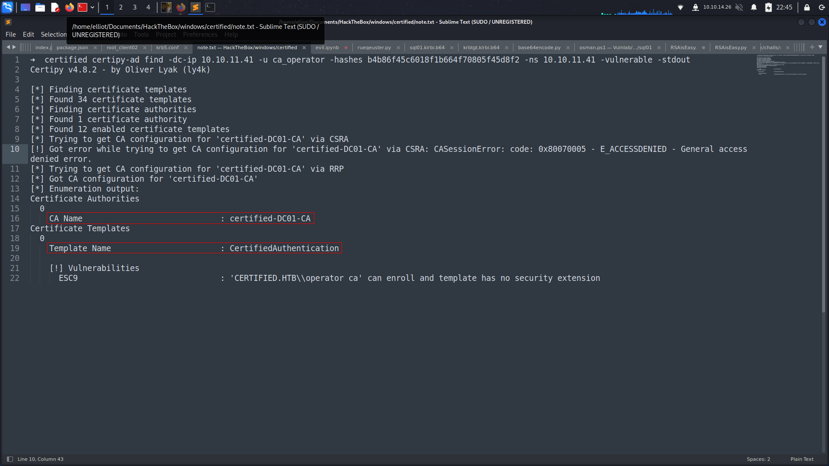The image size is (829, 466).
Task: Switch to the sql01.kirbi.b64 tab
Action: point(427,47)
